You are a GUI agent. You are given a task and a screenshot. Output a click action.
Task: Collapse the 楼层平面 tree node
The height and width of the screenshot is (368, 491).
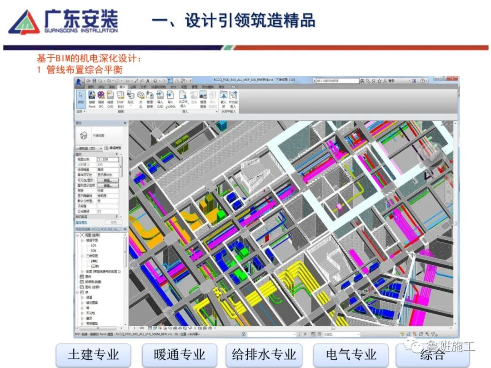82,240
